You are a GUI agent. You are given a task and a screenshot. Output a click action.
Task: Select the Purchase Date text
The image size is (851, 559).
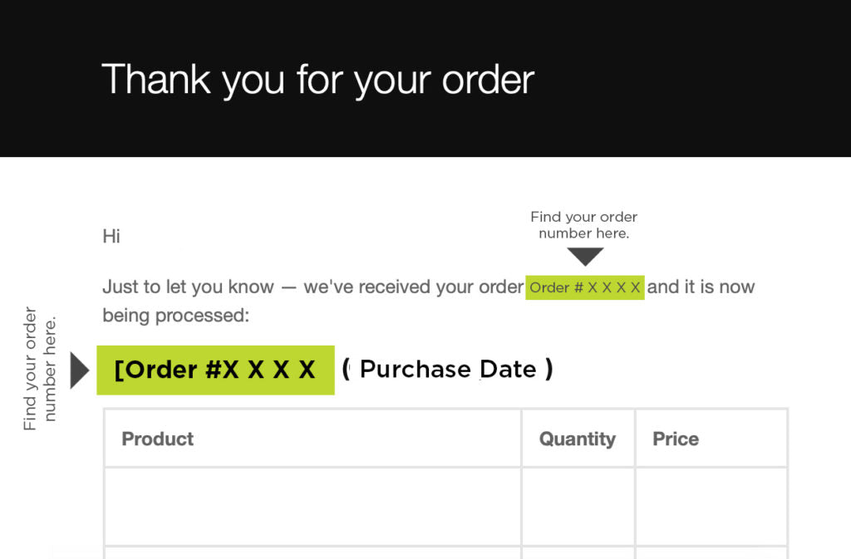tap(448, 369)
